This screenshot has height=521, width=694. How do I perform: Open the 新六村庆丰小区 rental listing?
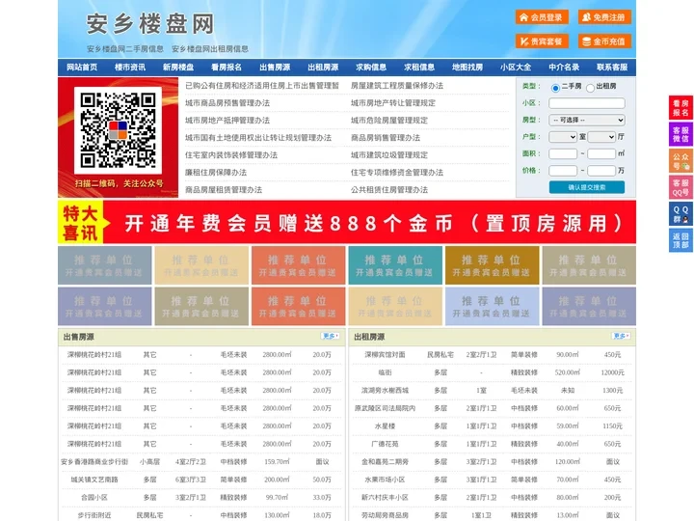click(x=385, y=497)
